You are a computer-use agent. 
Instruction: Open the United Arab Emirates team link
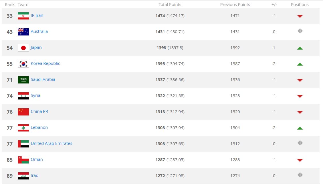tap(51, 143)
